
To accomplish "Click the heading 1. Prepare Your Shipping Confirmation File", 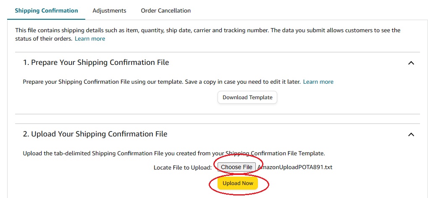I will pos(96,62).
